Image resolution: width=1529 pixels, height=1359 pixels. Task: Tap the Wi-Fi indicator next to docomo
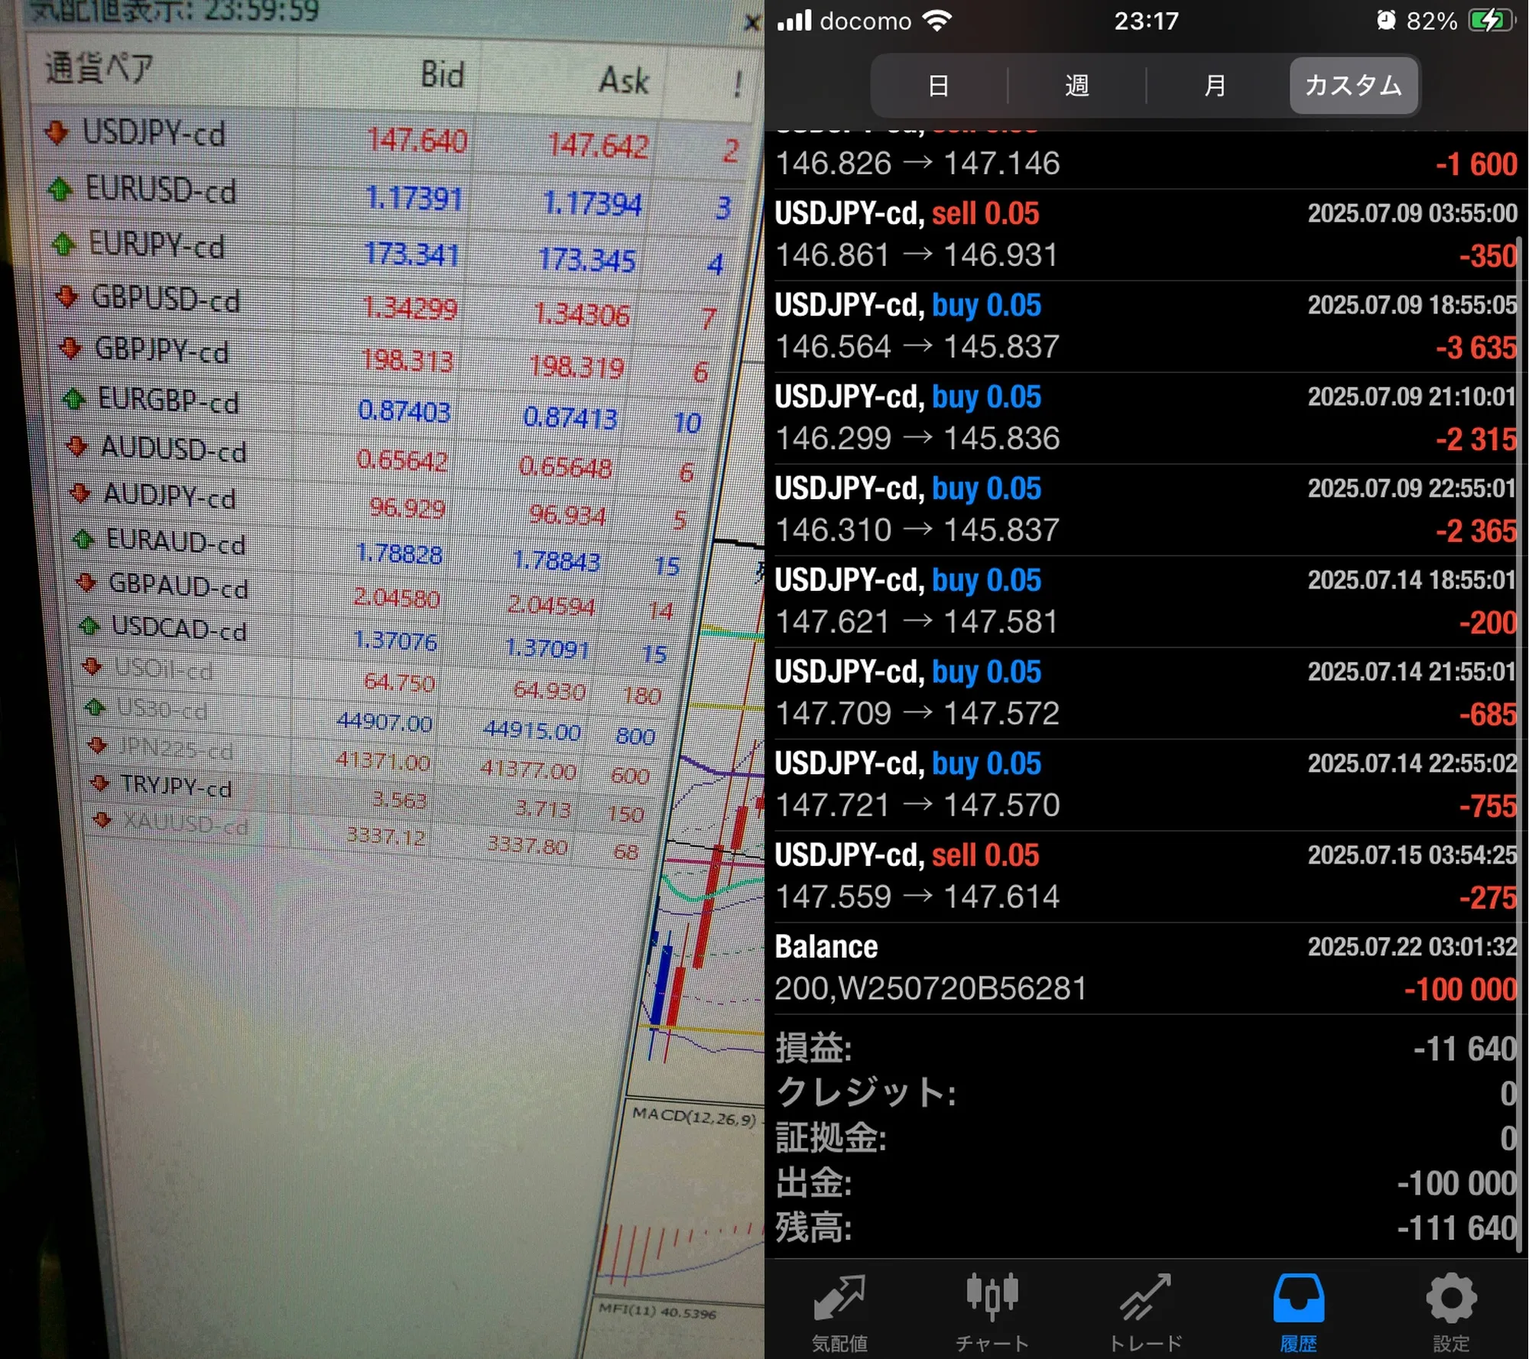tap(937, 21)
